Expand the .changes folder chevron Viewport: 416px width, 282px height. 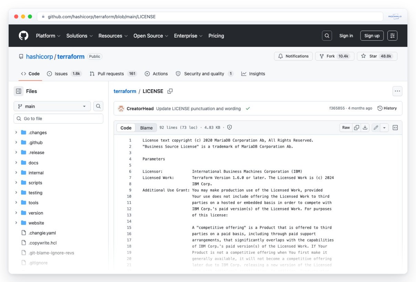[x=16, y=133]
